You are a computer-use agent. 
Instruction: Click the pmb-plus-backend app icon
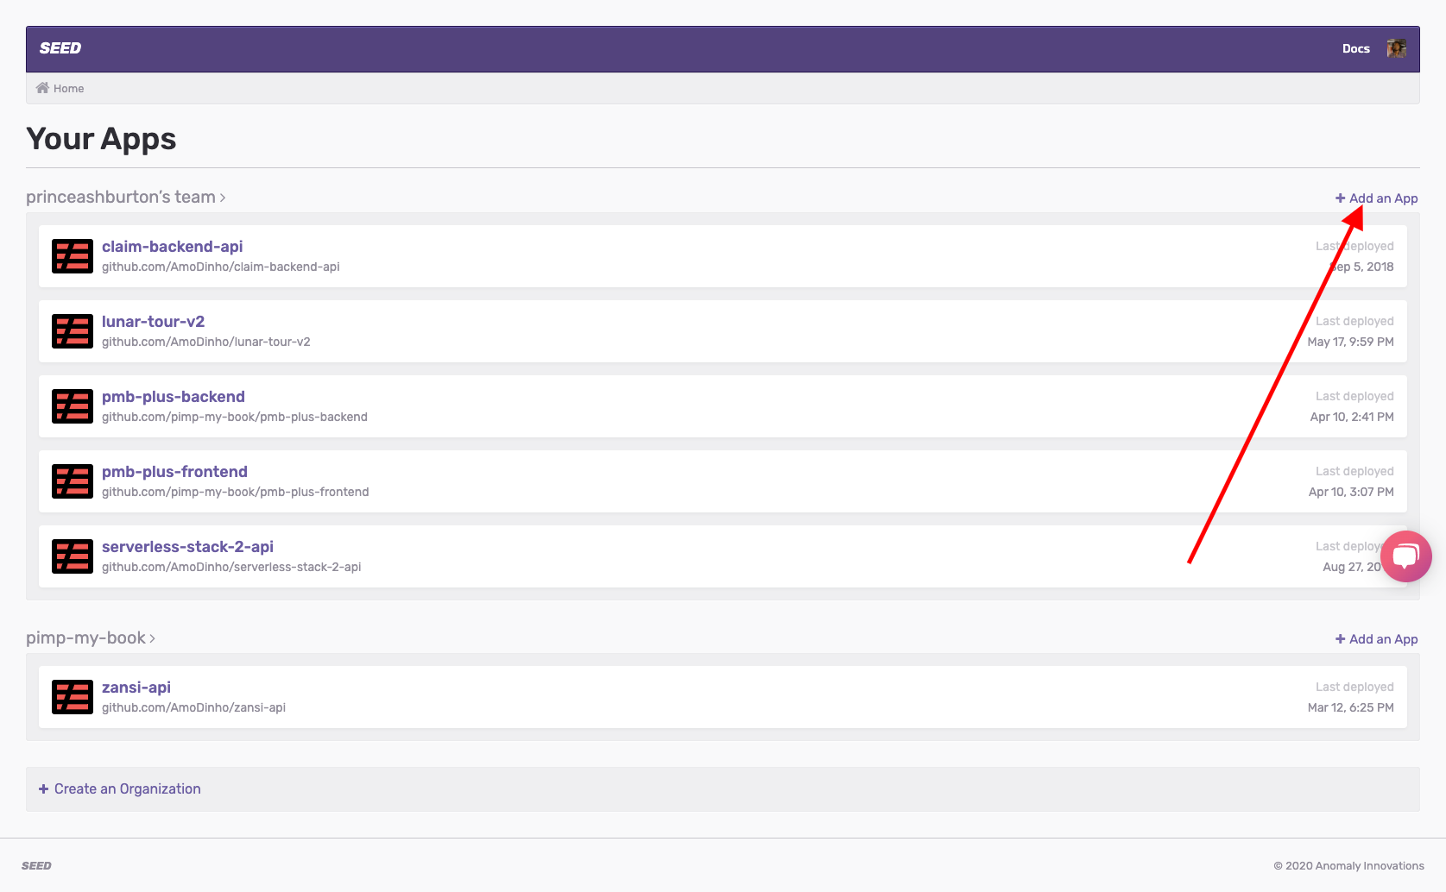(x=73, y=406)
